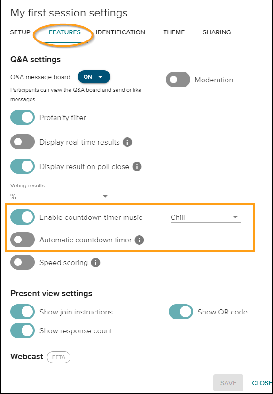This screenshot has width=273, height=394.
Task: Toggle off Show QR code
Action: point(180,312)
